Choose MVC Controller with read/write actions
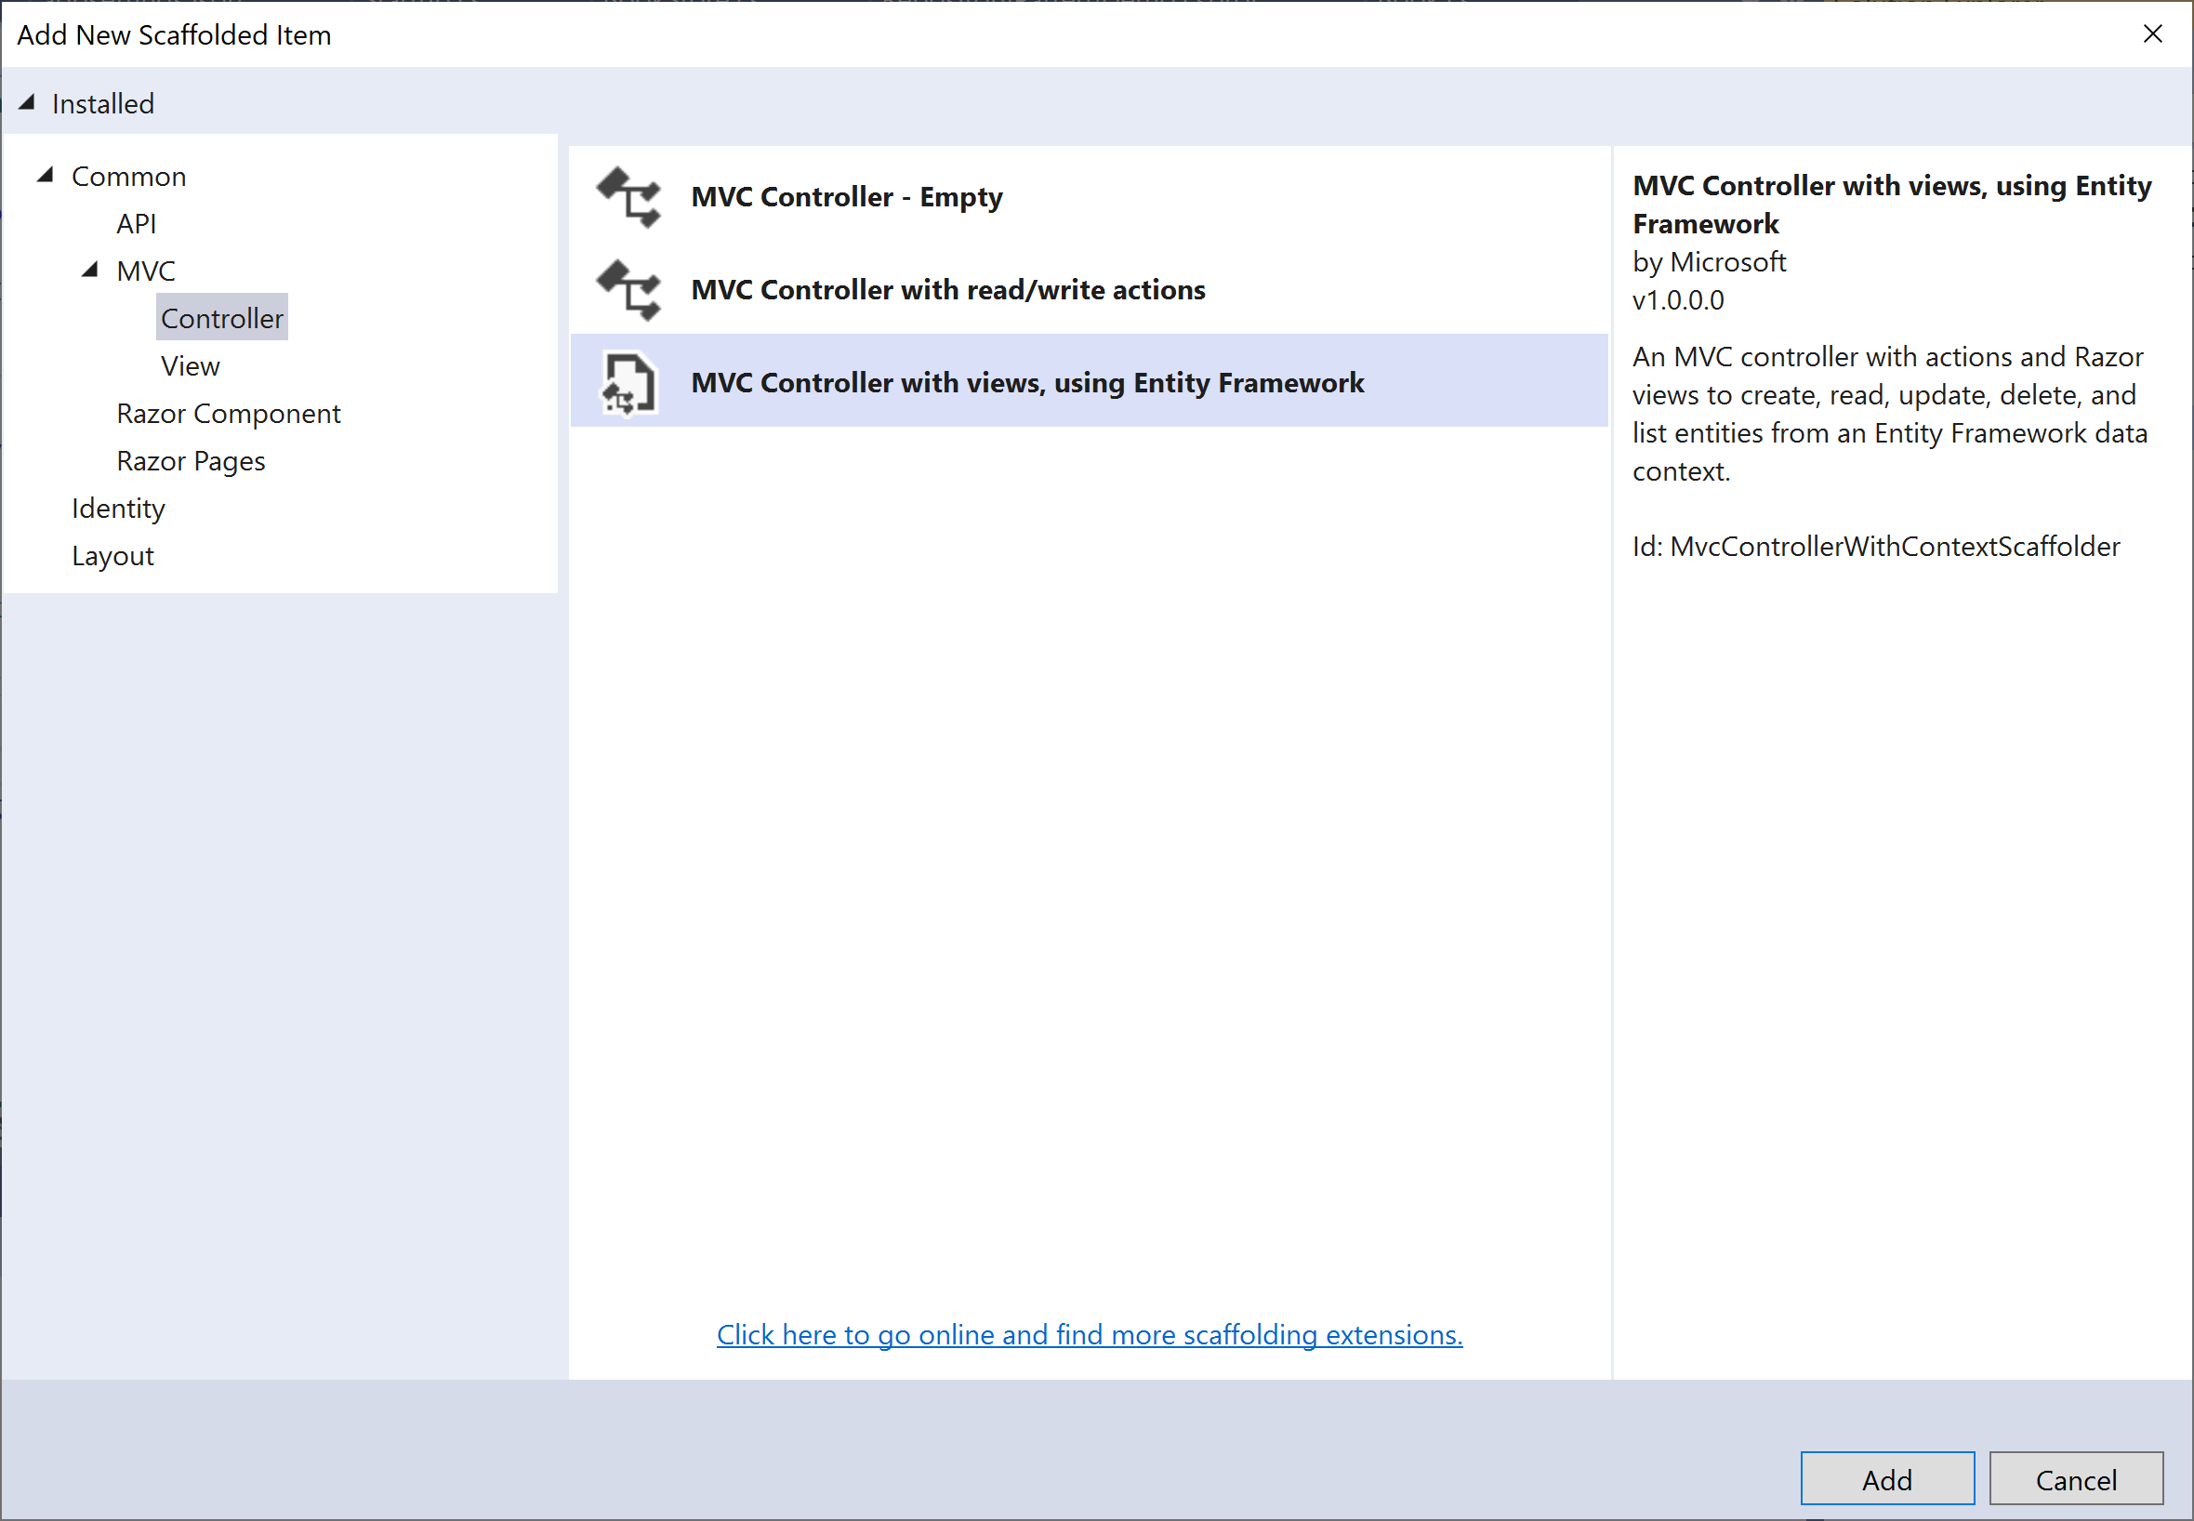This screenshot has height=1521, width=2194. coord(948,290)
